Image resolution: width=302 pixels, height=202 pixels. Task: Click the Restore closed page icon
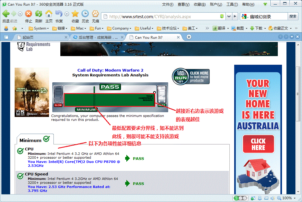point(59,14)
